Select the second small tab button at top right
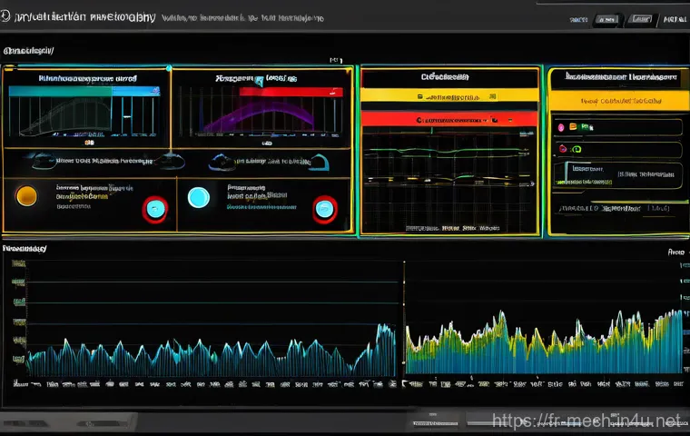The width and height of the screenshot is (690, 436). (x=638, y=18)
